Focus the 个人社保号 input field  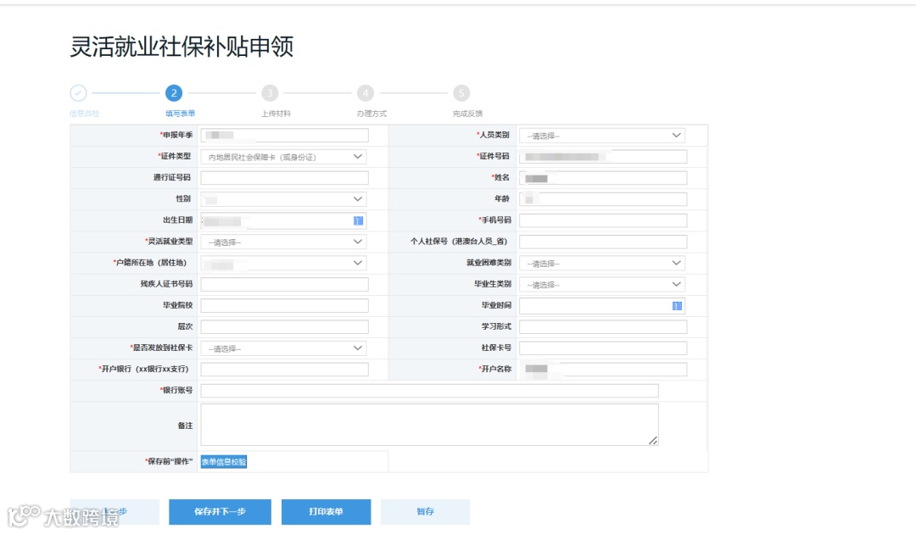tap(603, 242)
